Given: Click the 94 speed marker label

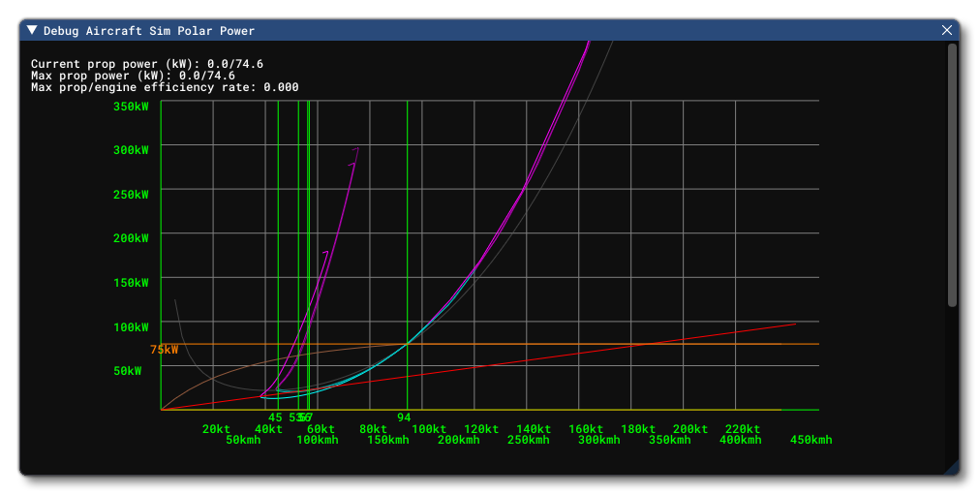Looking at the screenshot, I should point(405,418).
